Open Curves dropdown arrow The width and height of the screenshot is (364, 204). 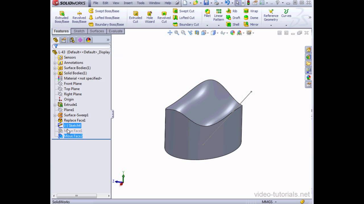(286, 25)
